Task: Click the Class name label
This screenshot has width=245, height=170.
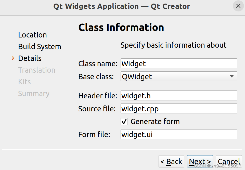Action: tap(98, 64)
